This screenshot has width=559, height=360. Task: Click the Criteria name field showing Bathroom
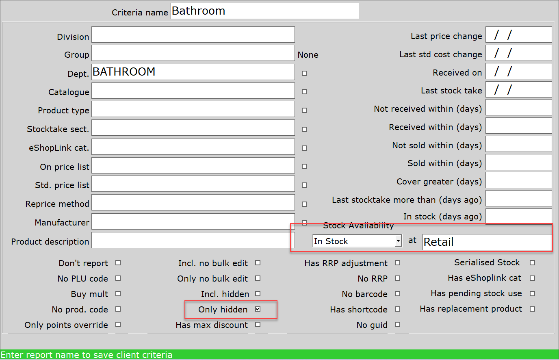[x=264, y=11]
